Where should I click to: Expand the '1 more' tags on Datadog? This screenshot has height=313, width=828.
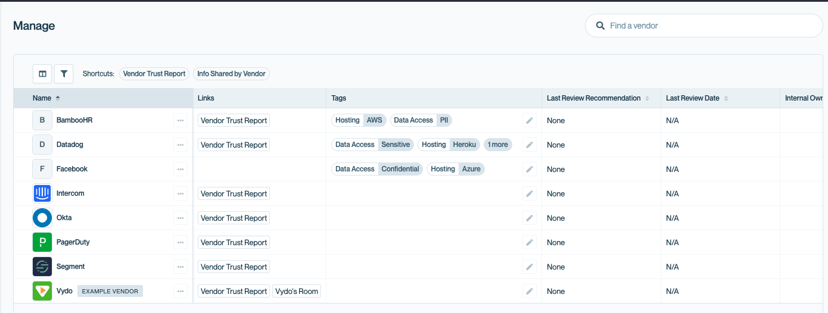497,145
